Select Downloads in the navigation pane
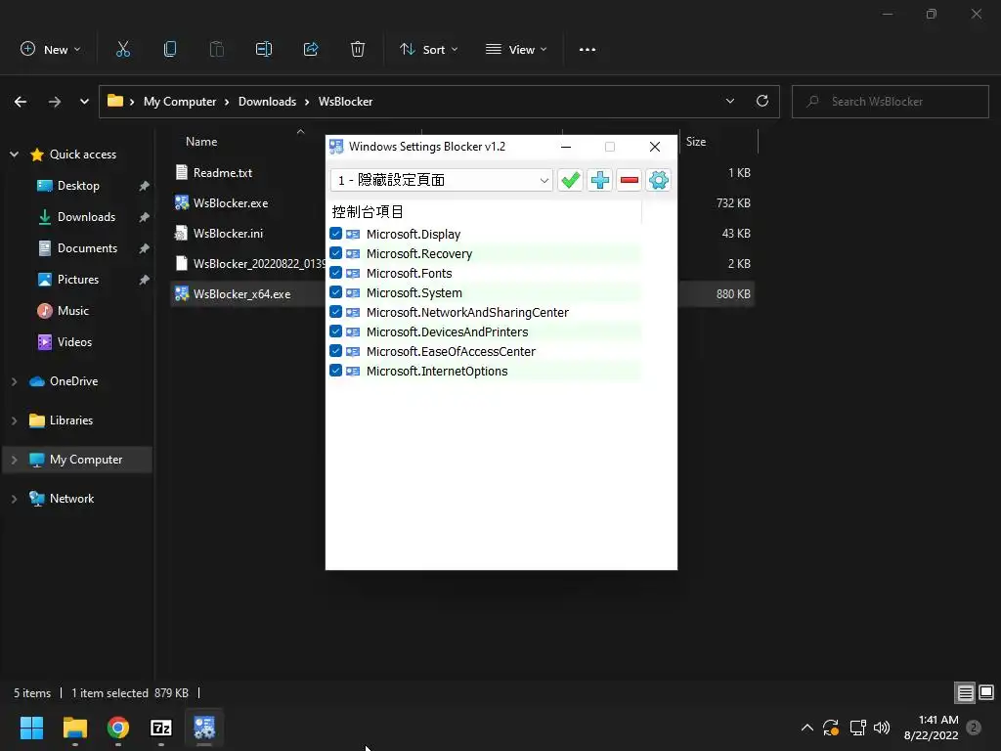The image size is (1001, 751). click(x=86, y=217)
